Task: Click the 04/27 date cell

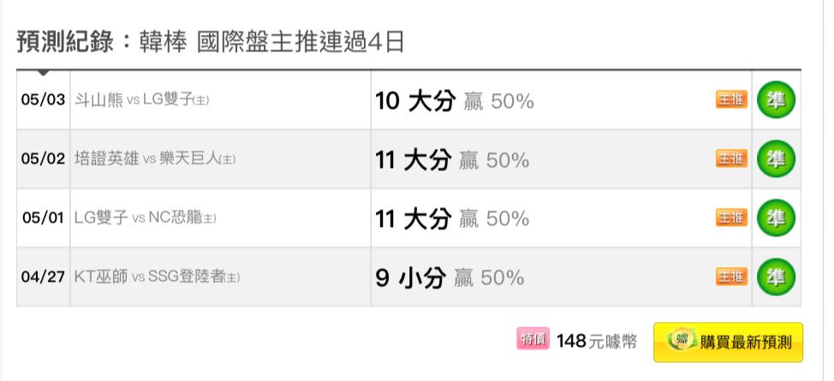Action: [x=43, y=277]
